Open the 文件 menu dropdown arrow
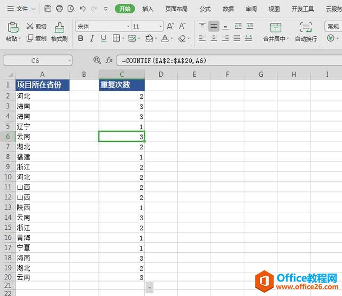 pyautogui.click(x=33, y=9)
